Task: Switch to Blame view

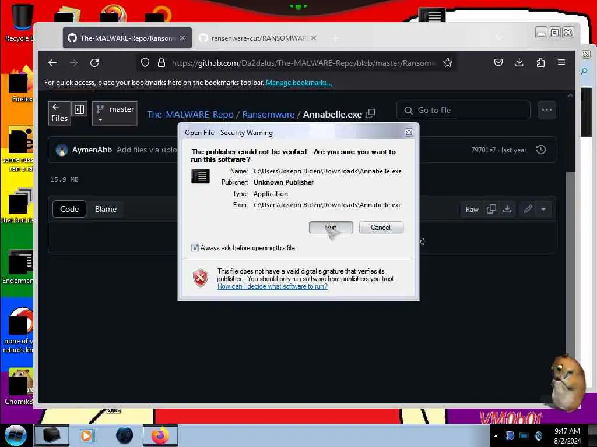Action: point(106,209)
